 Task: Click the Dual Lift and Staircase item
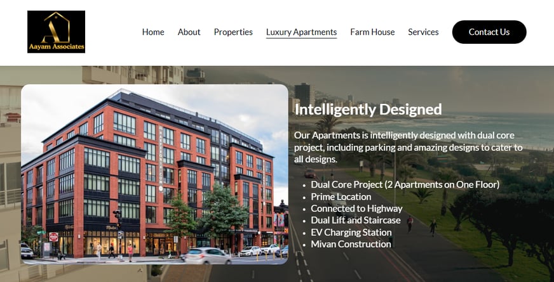[x=355, y=221]
